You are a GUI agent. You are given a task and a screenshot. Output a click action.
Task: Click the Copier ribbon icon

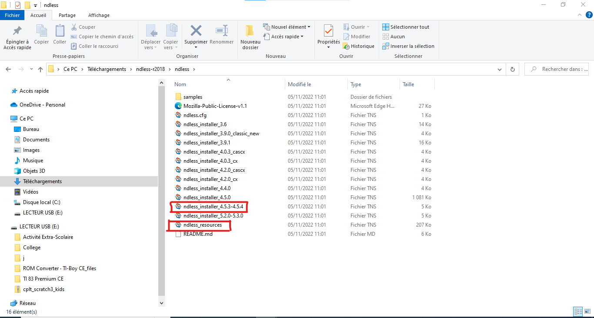[41, 31]
